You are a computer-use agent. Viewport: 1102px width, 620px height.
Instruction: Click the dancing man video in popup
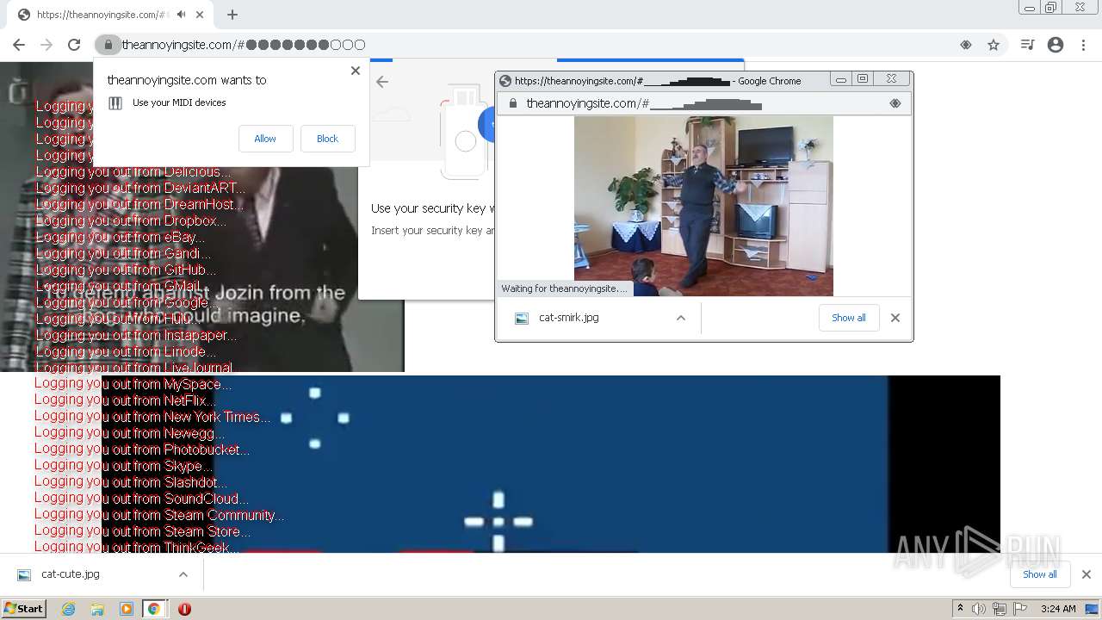[x=703, y=206]
